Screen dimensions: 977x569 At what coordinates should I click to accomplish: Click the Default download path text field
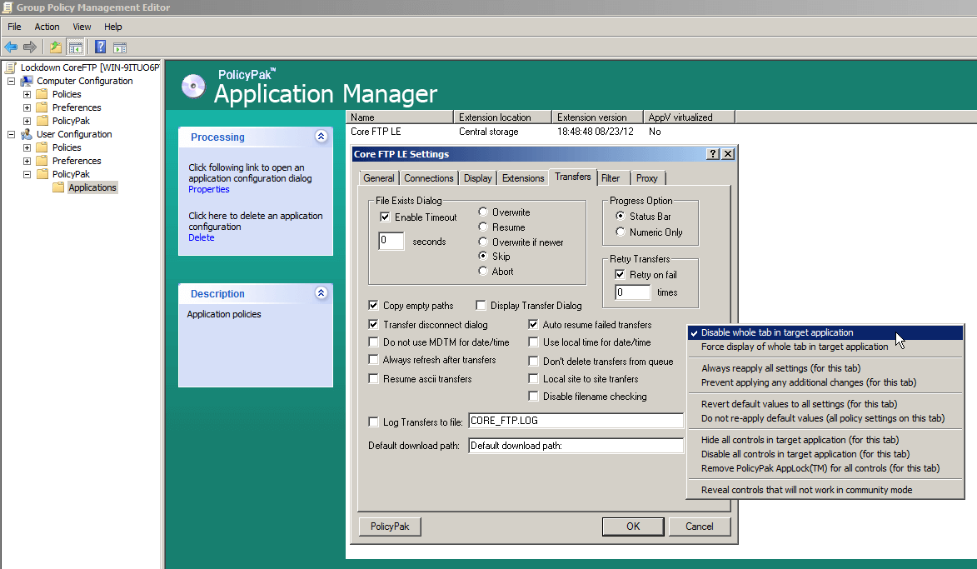[x=576, y=446]
